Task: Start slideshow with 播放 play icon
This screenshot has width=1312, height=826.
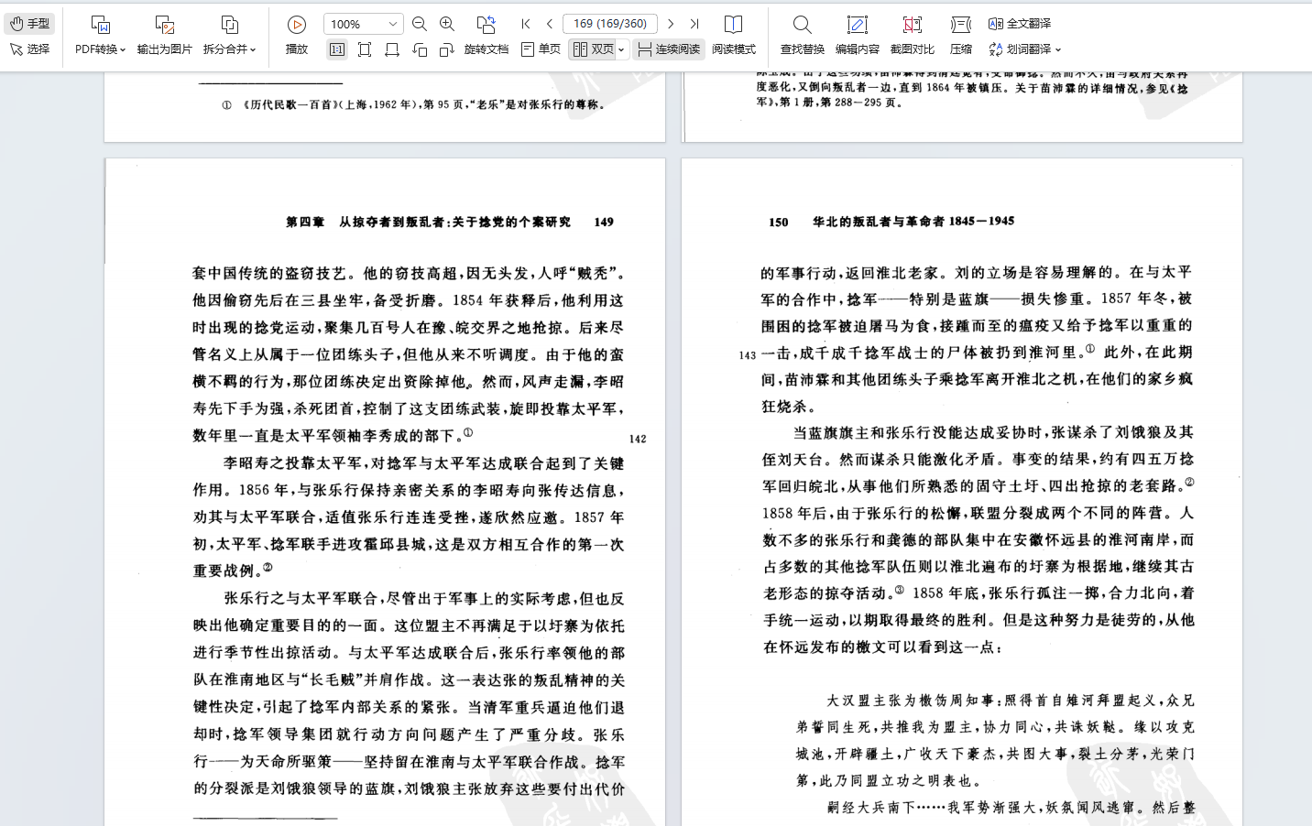Action: pyautogui.click(x=297, y=25)
